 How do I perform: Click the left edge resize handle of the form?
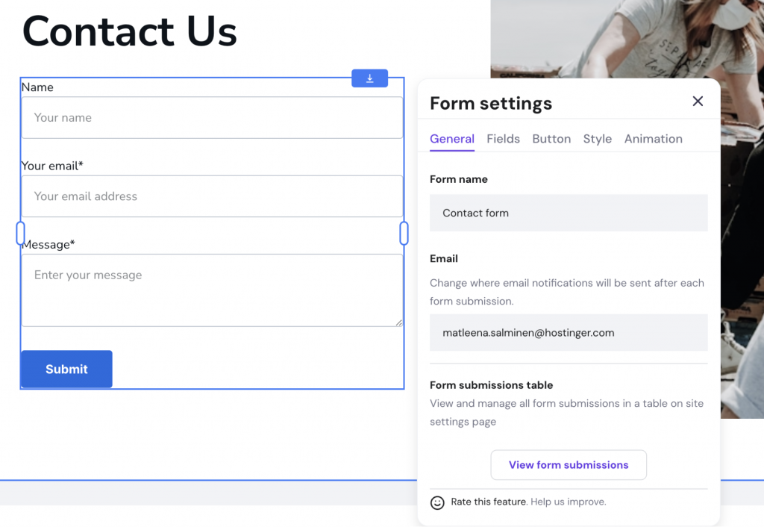(20, 233)
